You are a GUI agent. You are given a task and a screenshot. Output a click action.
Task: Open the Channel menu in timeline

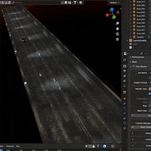pos(10,146)
